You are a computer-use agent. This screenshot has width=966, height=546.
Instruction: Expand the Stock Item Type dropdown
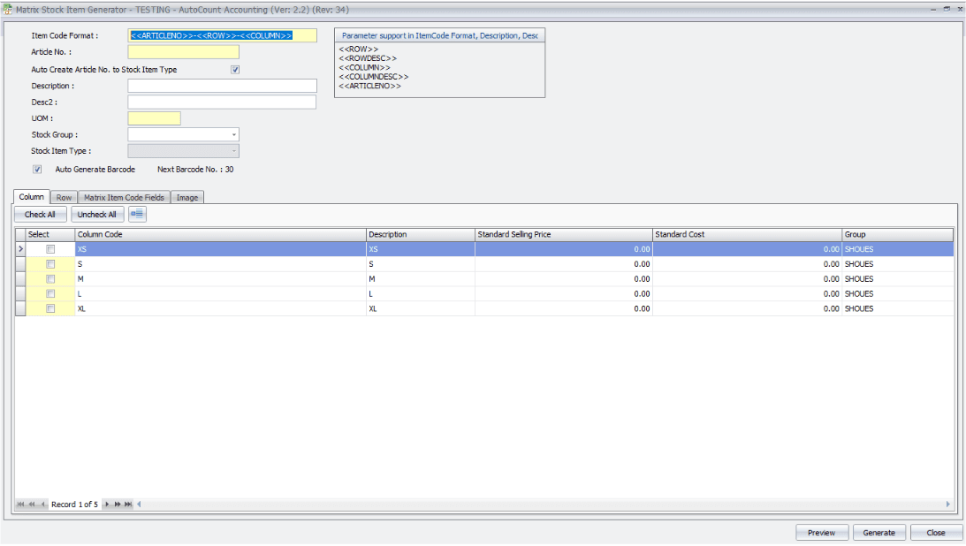[234, 151]
